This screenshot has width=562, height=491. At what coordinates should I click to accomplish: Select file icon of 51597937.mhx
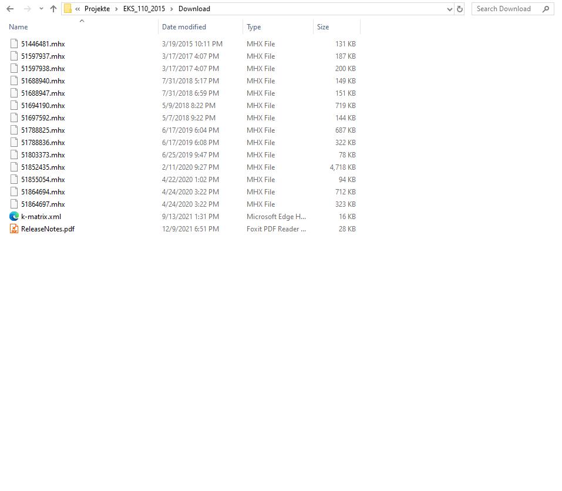pyautogui.click(x=14, y=56)
